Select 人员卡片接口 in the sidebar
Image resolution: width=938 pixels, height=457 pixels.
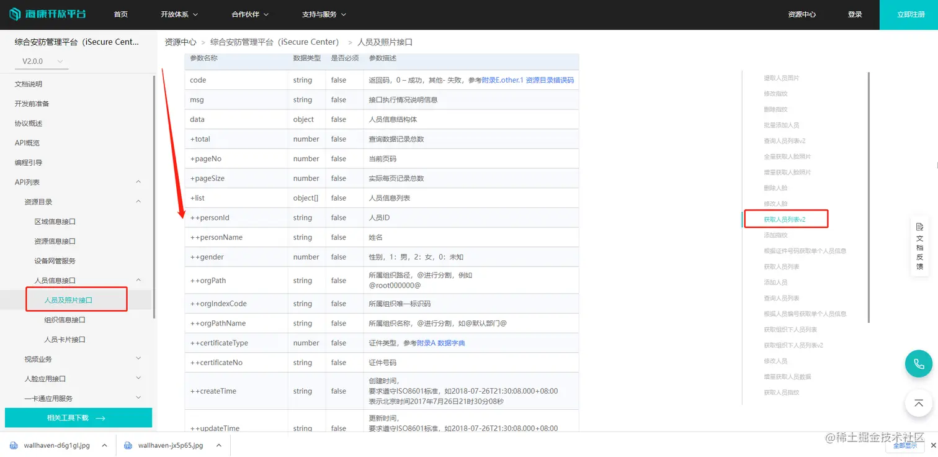tap(65, 340)
